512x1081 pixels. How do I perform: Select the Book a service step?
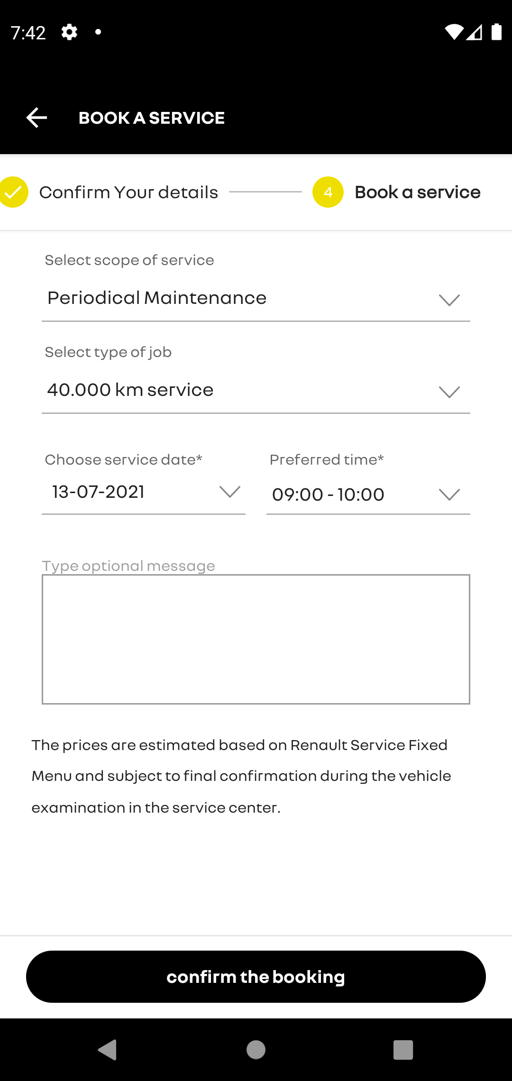pos(418,192)
